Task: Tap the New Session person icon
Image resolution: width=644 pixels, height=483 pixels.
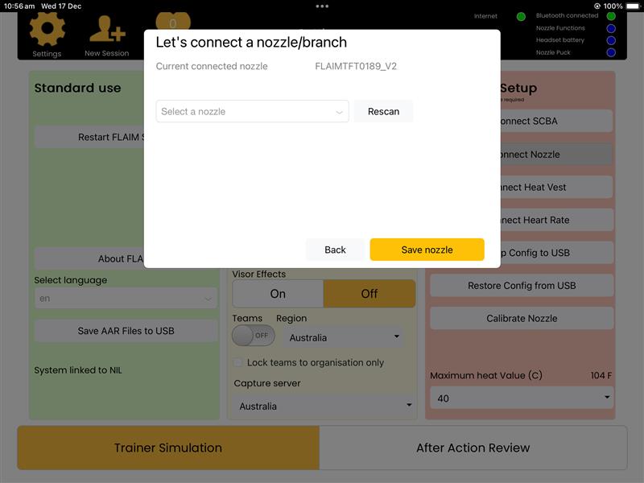Action: click(x=106, y=32)
